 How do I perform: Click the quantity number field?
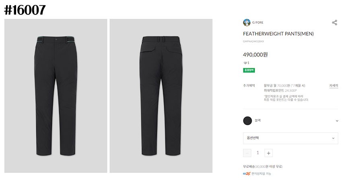click(x=258, y=153)
